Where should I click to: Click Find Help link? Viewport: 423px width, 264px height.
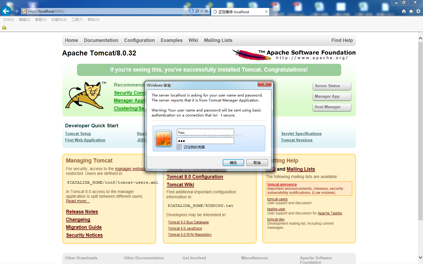pos(342,40)
